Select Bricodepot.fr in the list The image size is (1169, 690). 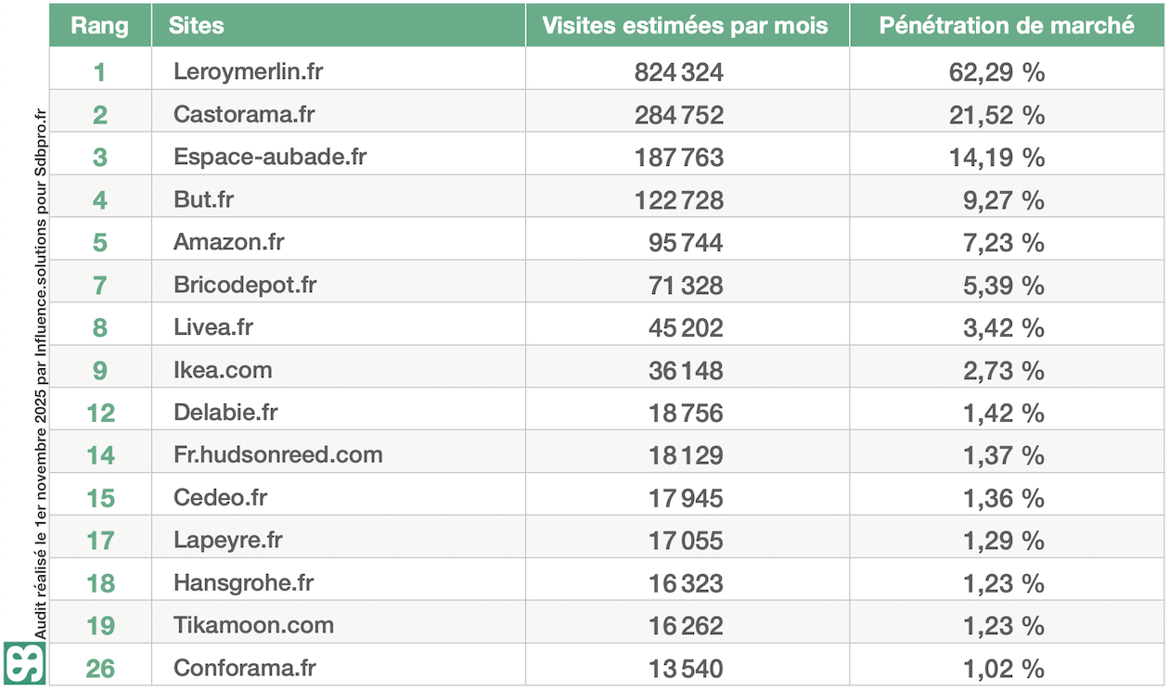[244, 285]
